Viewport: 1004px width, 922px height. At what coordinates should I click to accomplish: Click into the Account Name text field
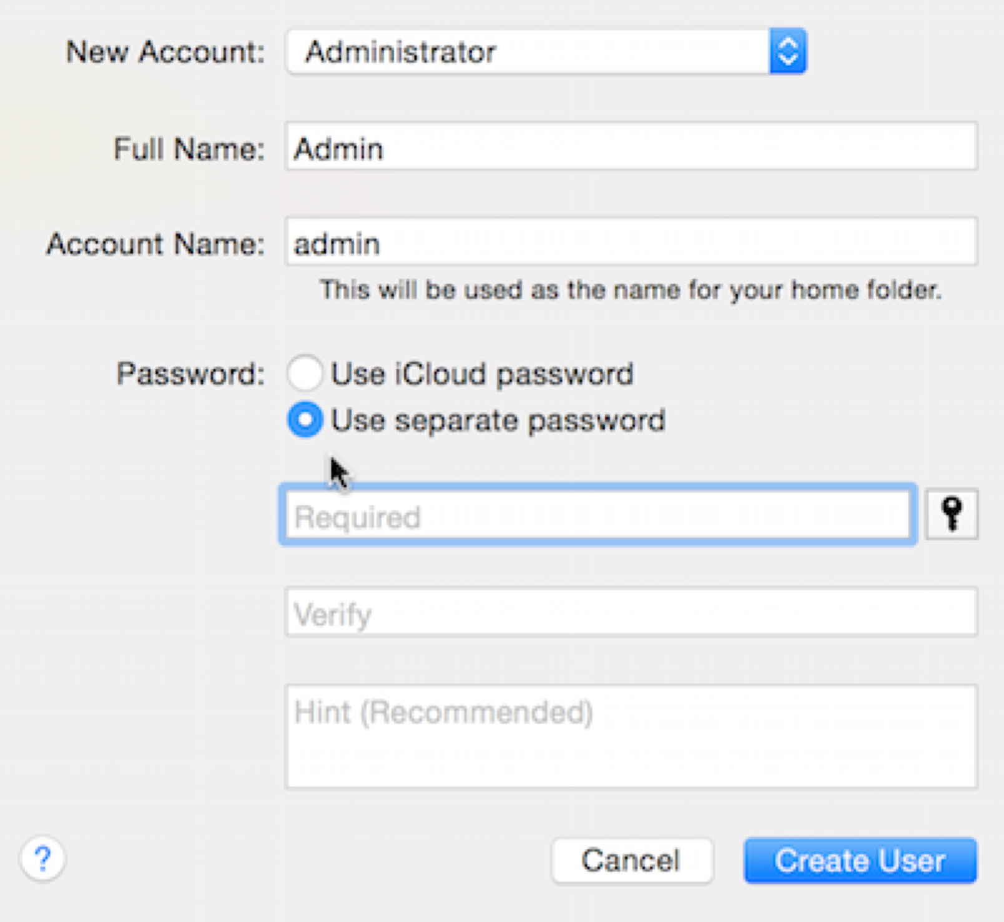(631, 242)
